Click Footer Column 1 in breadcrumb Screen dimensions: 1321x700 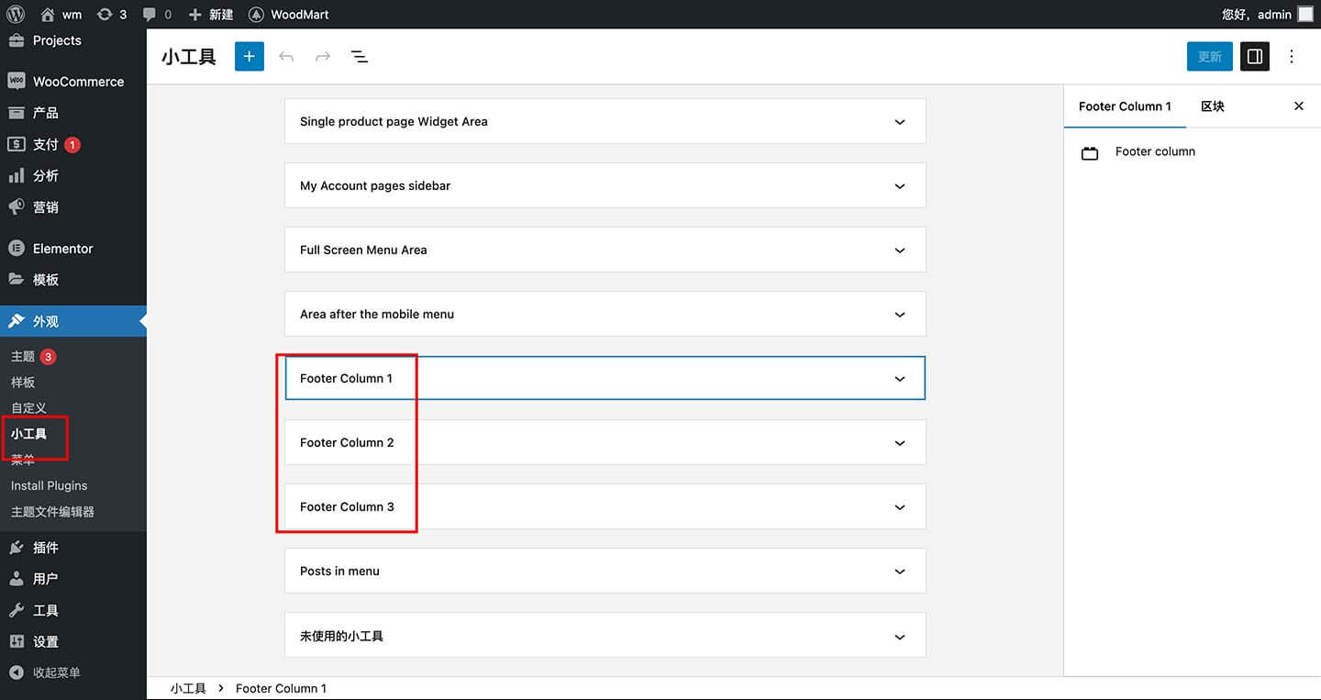tap(281, 688)
